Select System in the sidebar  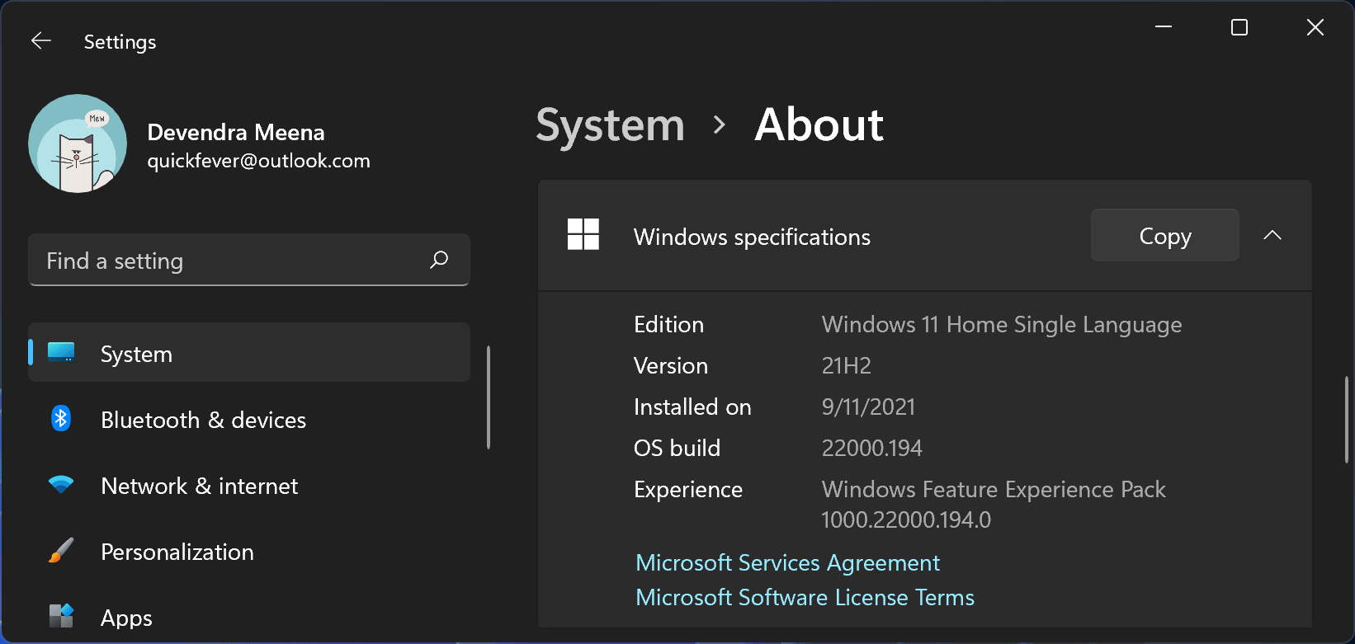(249, 353)
